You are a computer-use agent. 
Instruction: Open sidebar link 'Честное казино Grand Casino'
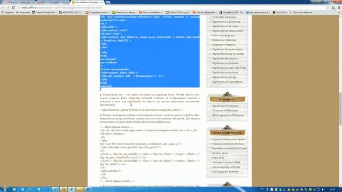click(x=229, y=148)
